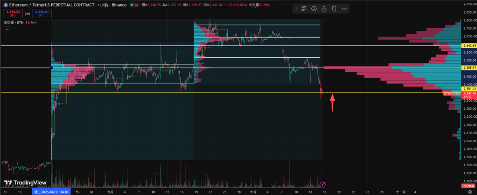Click the volume 31.96 K axis label
Screen dimensions: 477x195
(469, 186)
